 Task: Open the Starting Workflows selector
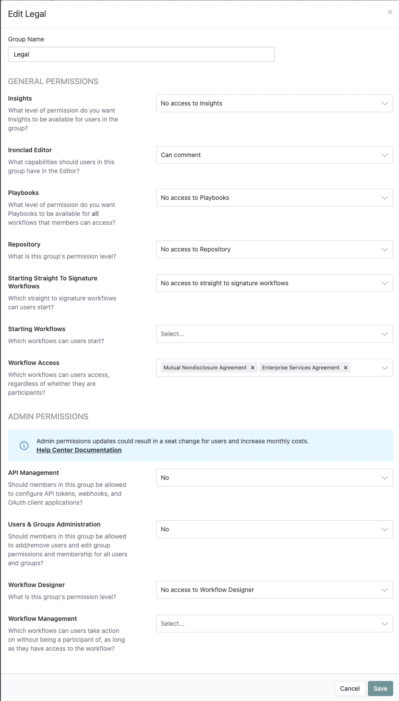pos(274,334)
